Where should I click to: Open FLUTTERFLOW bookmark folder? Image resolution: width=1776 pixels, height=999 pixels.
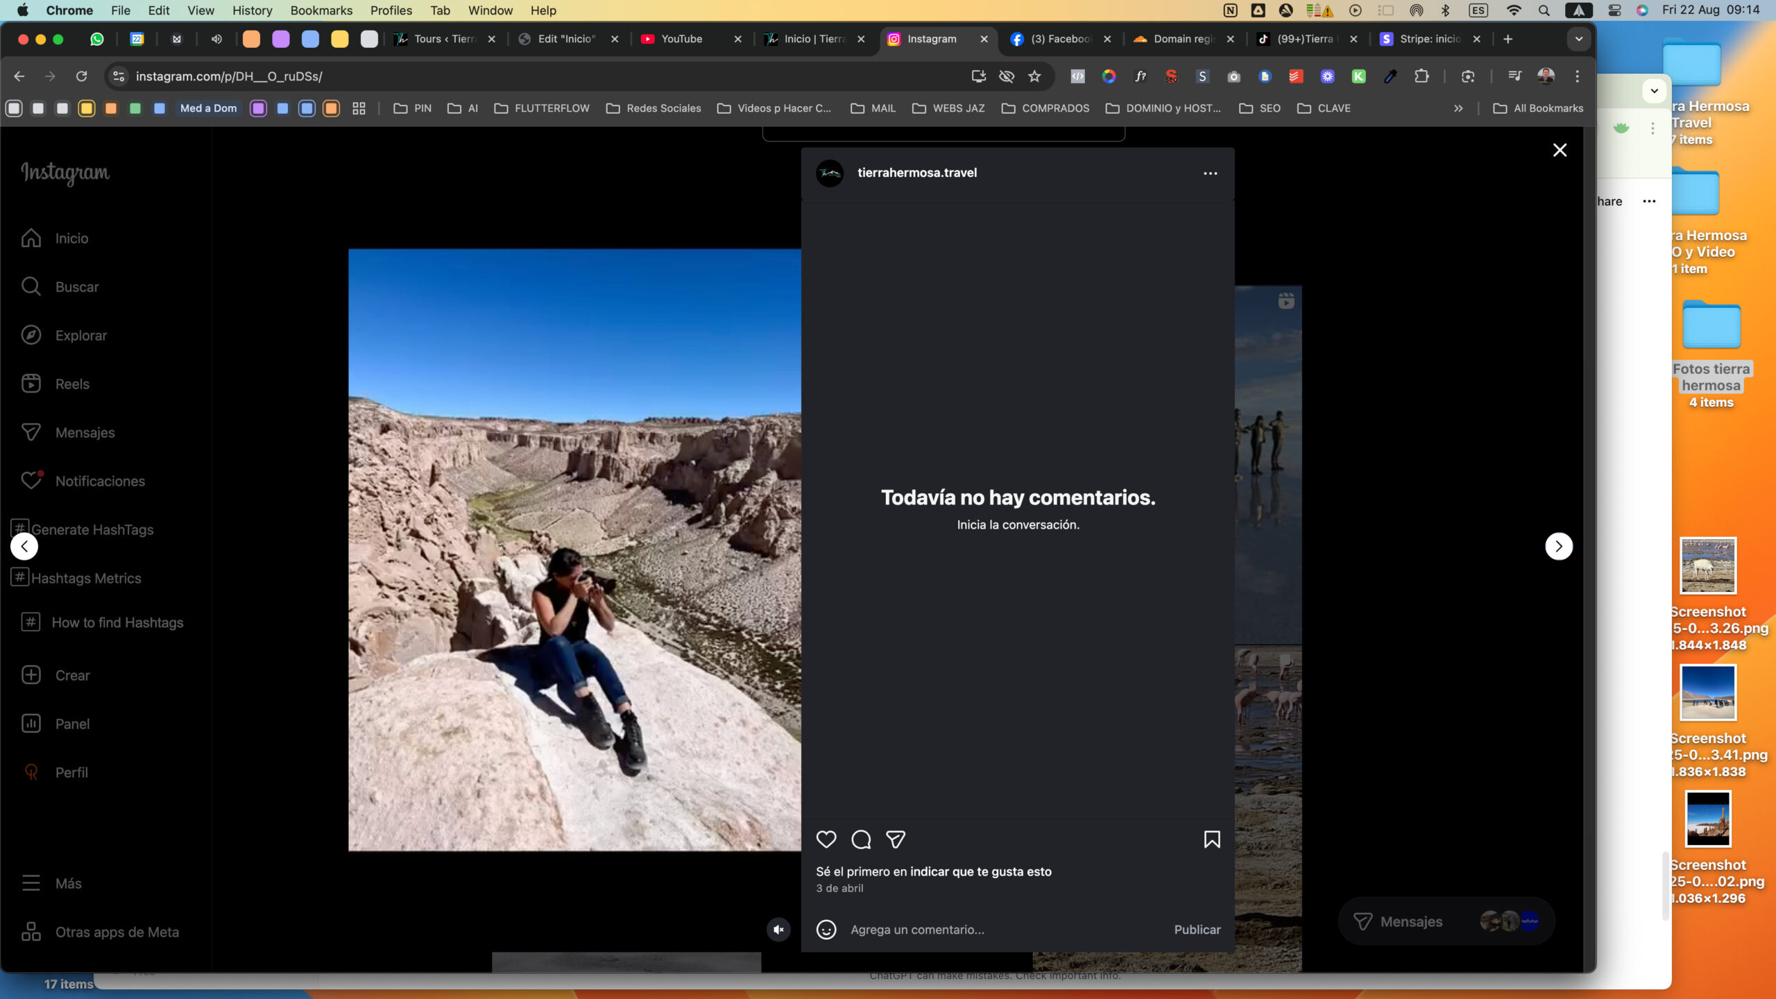click(x=542, y=108)
